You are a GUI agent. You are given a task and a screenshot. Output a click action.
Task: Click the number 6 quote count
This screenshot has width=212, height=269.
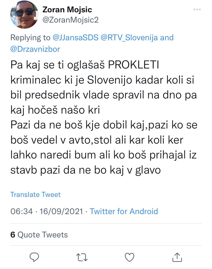coord(13,235)
